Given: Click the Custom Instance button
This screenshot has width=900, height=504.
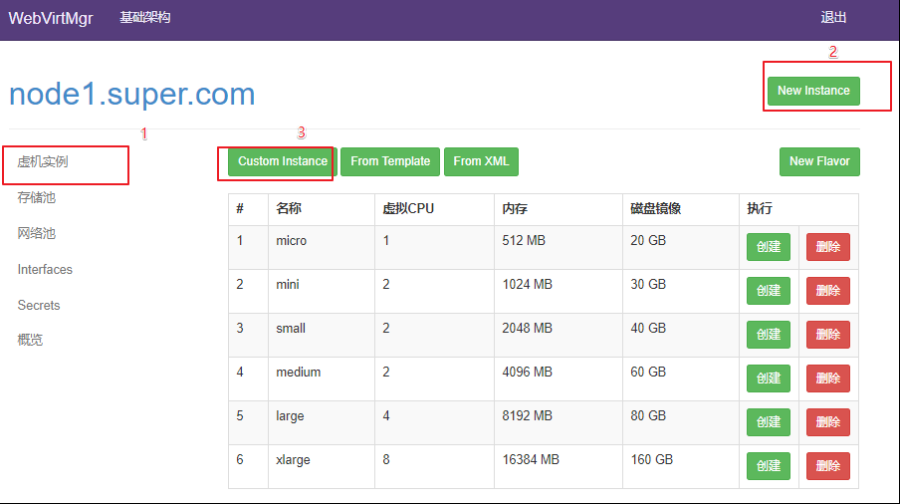Looking at the screenshot, I should coord(283,161).
